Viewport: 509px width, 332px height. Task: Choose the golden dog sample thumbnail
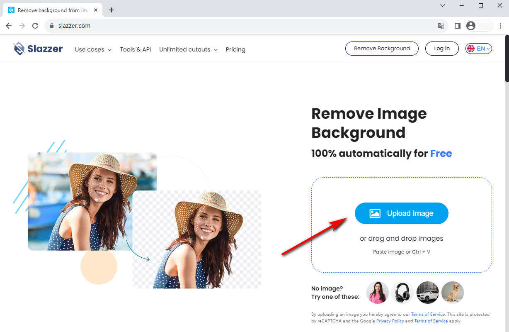point(452,293)
